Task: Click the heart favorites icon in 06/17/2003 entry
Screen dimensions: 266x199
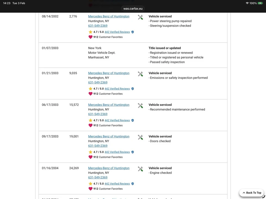Action: [x=91, y=125]
